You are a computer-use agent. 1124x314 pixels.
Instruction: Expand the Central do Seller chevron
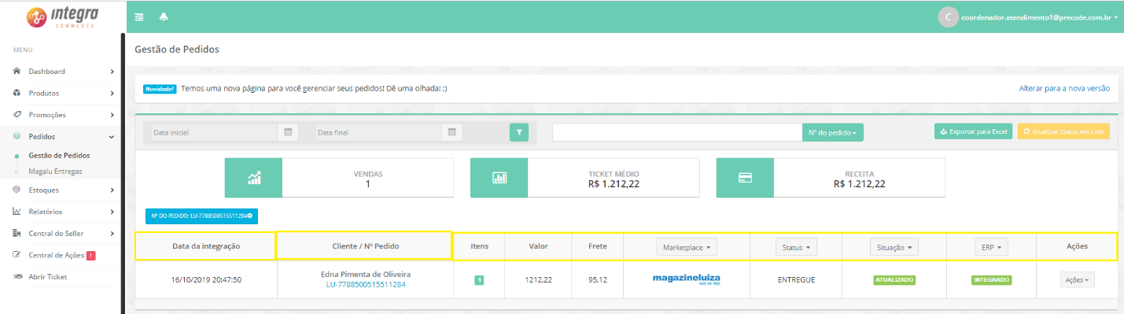112,234
